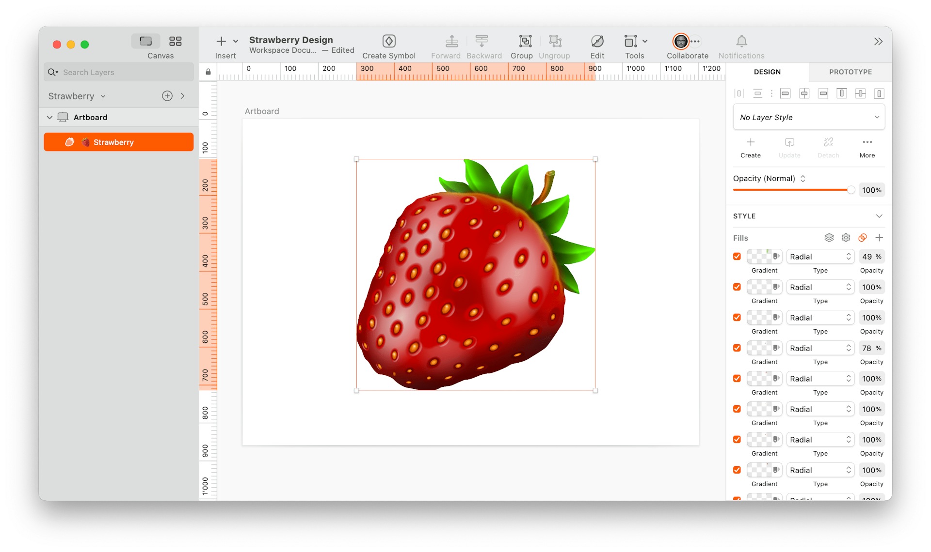This screenshot has width=931, height=552.
Task: Click the gear settings icon in Fills section
Action: [846, 238]
